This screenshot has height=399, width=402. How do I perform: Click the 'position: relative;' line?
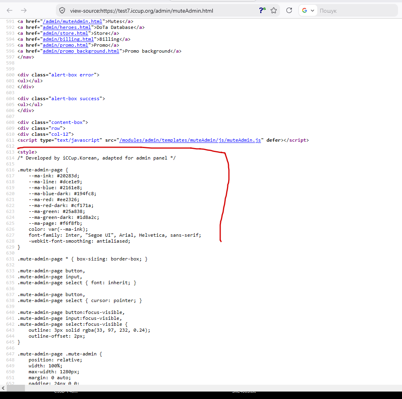point(55,360)
